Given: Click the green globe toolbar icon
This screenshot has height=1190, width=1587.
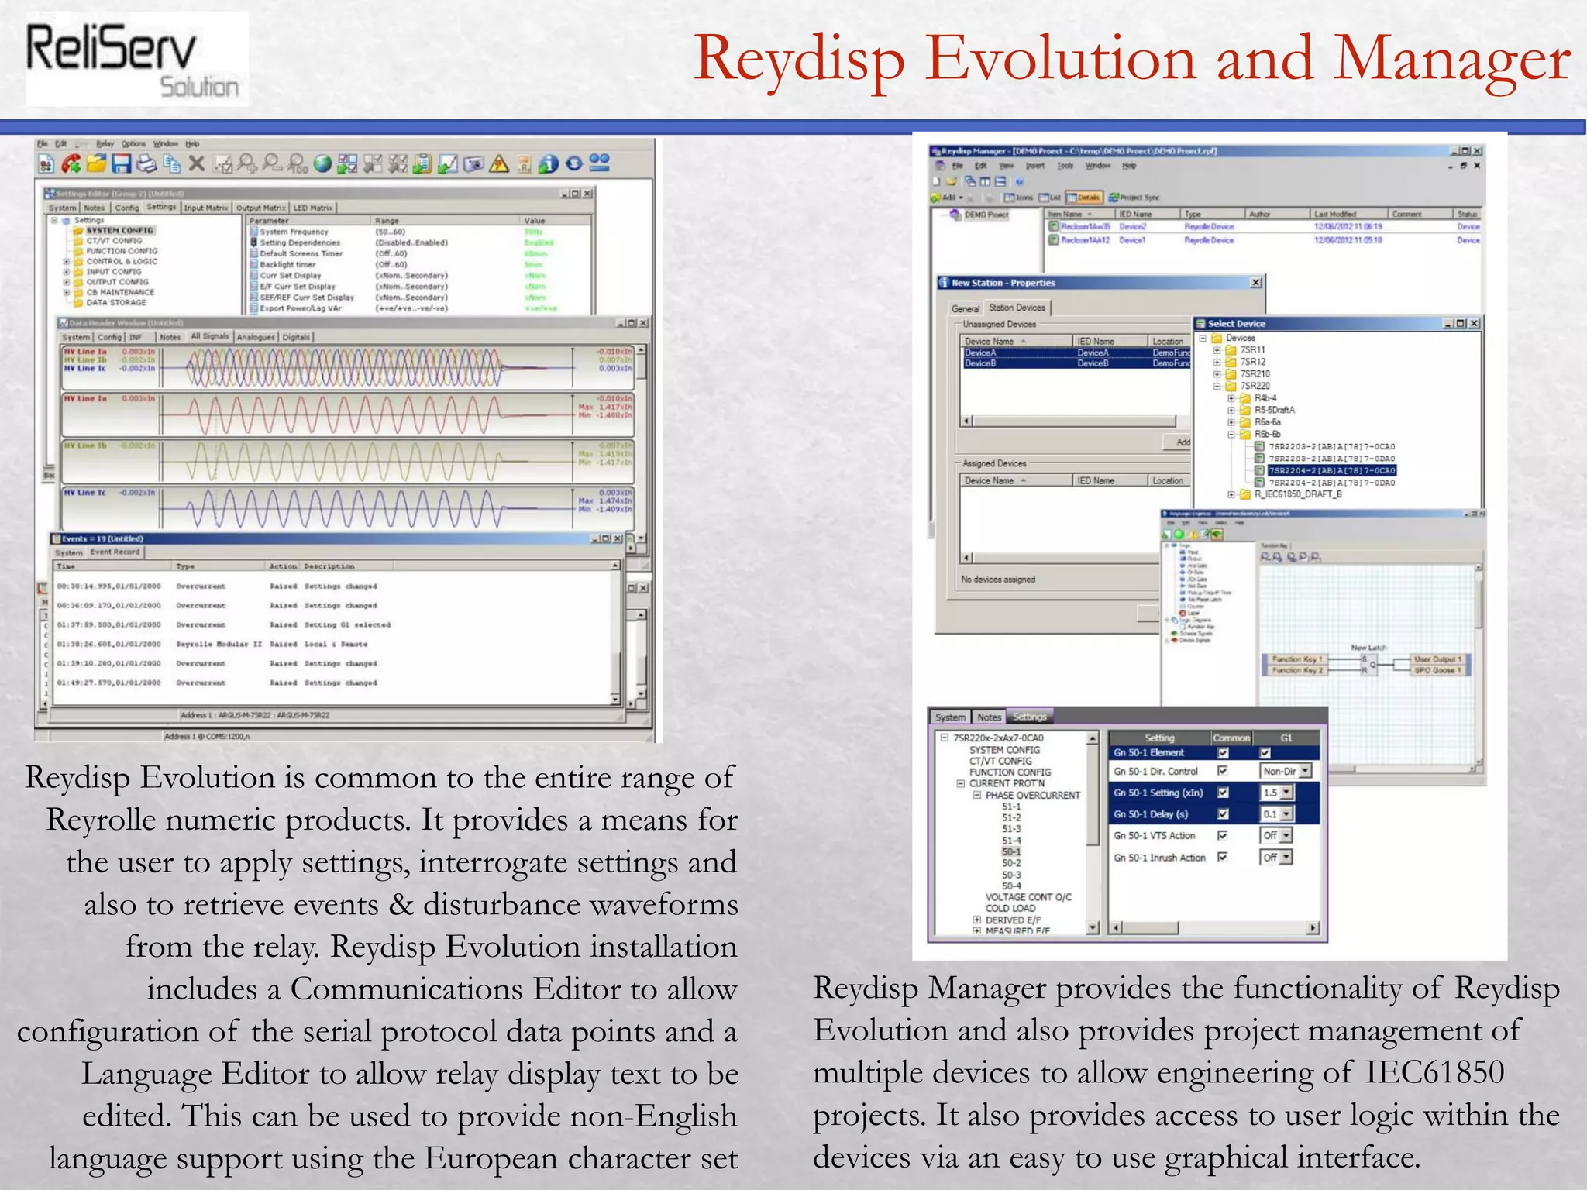Looking at the screenshot, I should tap(323, 163).
